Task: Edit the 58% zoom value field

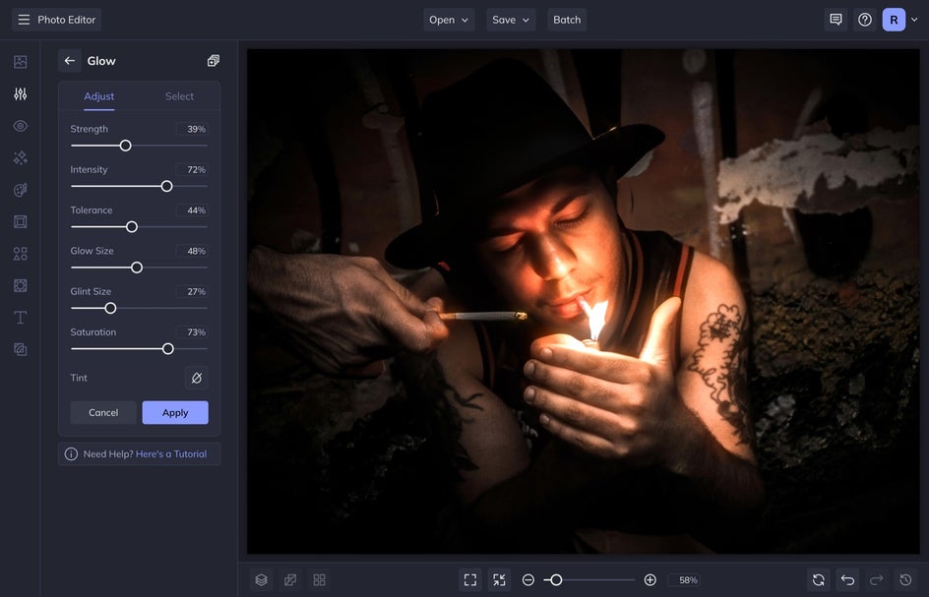Action: [684, 580]
